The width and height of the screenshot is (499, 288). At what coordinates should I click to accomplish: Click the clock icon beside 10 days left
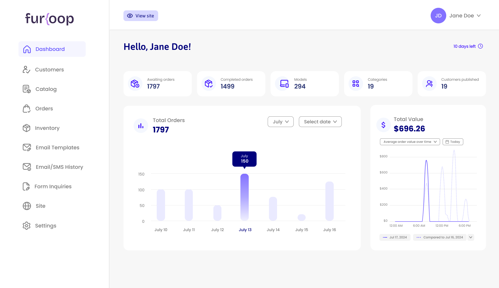tap(481, 46)
